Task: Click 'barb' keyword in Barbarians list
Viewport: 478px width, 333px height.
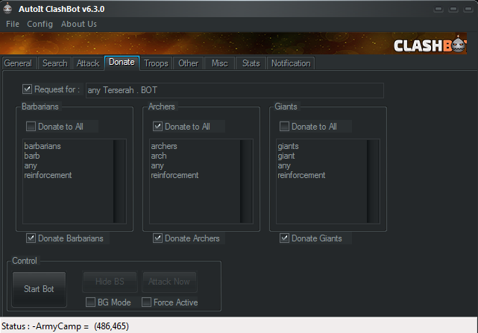Action: click(x=32, y=156)
